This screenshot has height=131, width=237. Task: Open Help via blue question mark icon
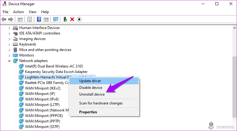pyautogui.click(x=39, y=19)
